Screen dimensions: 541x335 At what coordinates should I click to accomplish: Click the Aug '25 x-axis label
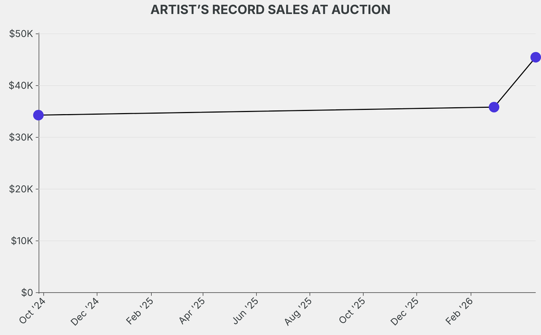tap(299, 311)
